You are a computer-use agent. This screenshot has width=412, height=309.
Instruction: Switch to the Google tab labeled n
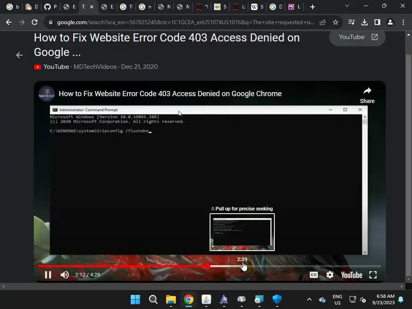pos(145,7)
